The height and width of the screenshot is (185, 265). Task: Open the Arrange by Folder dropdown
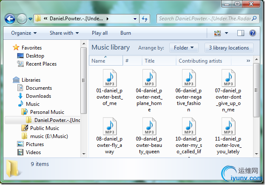[x=184, y=48]
